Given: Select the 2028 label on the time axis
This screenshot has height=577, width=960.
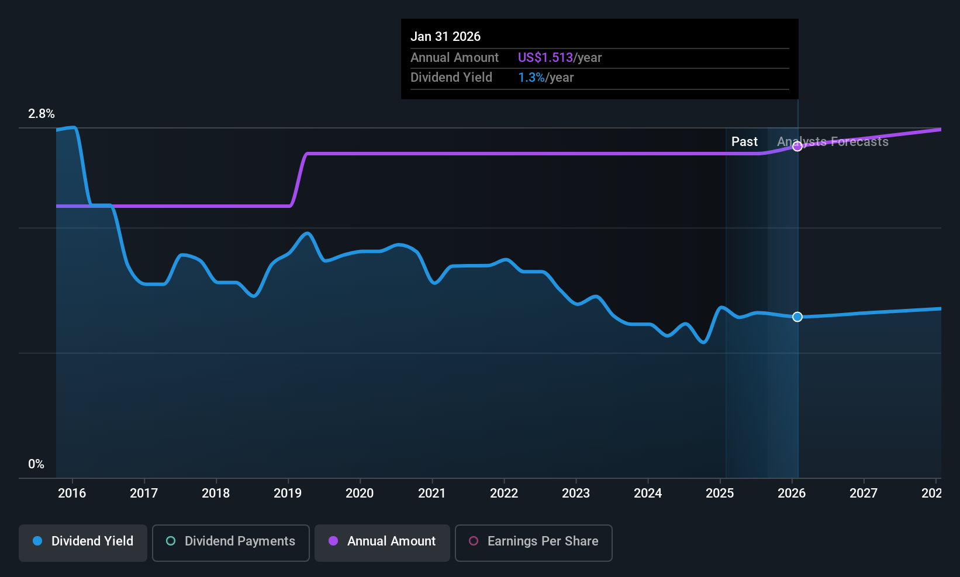Looking at the screenshot, I should (933, 493).
